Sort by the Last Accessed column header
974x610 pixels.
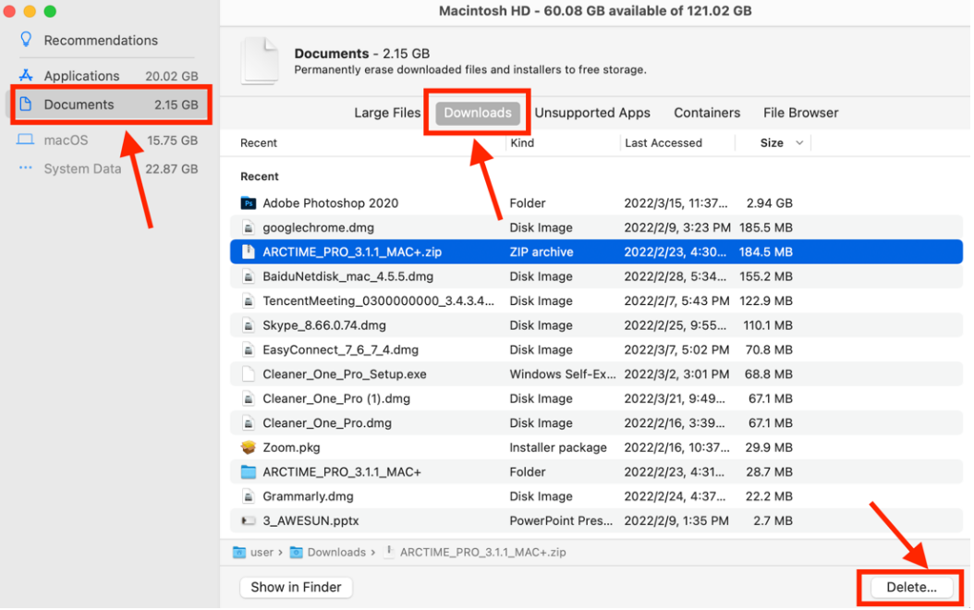[664, 143]
